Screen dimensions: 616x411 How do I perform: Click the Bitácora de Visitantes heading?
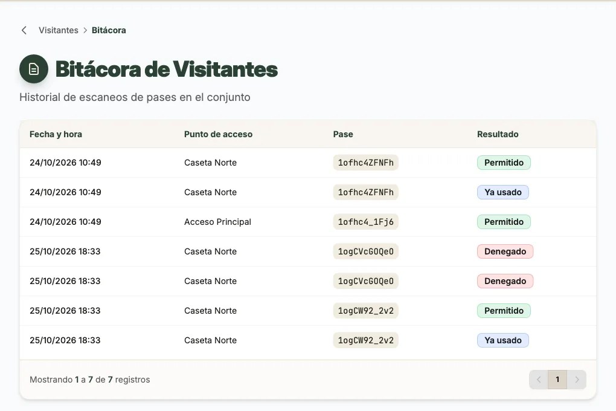pyautogui.click(x=167, y=70)
